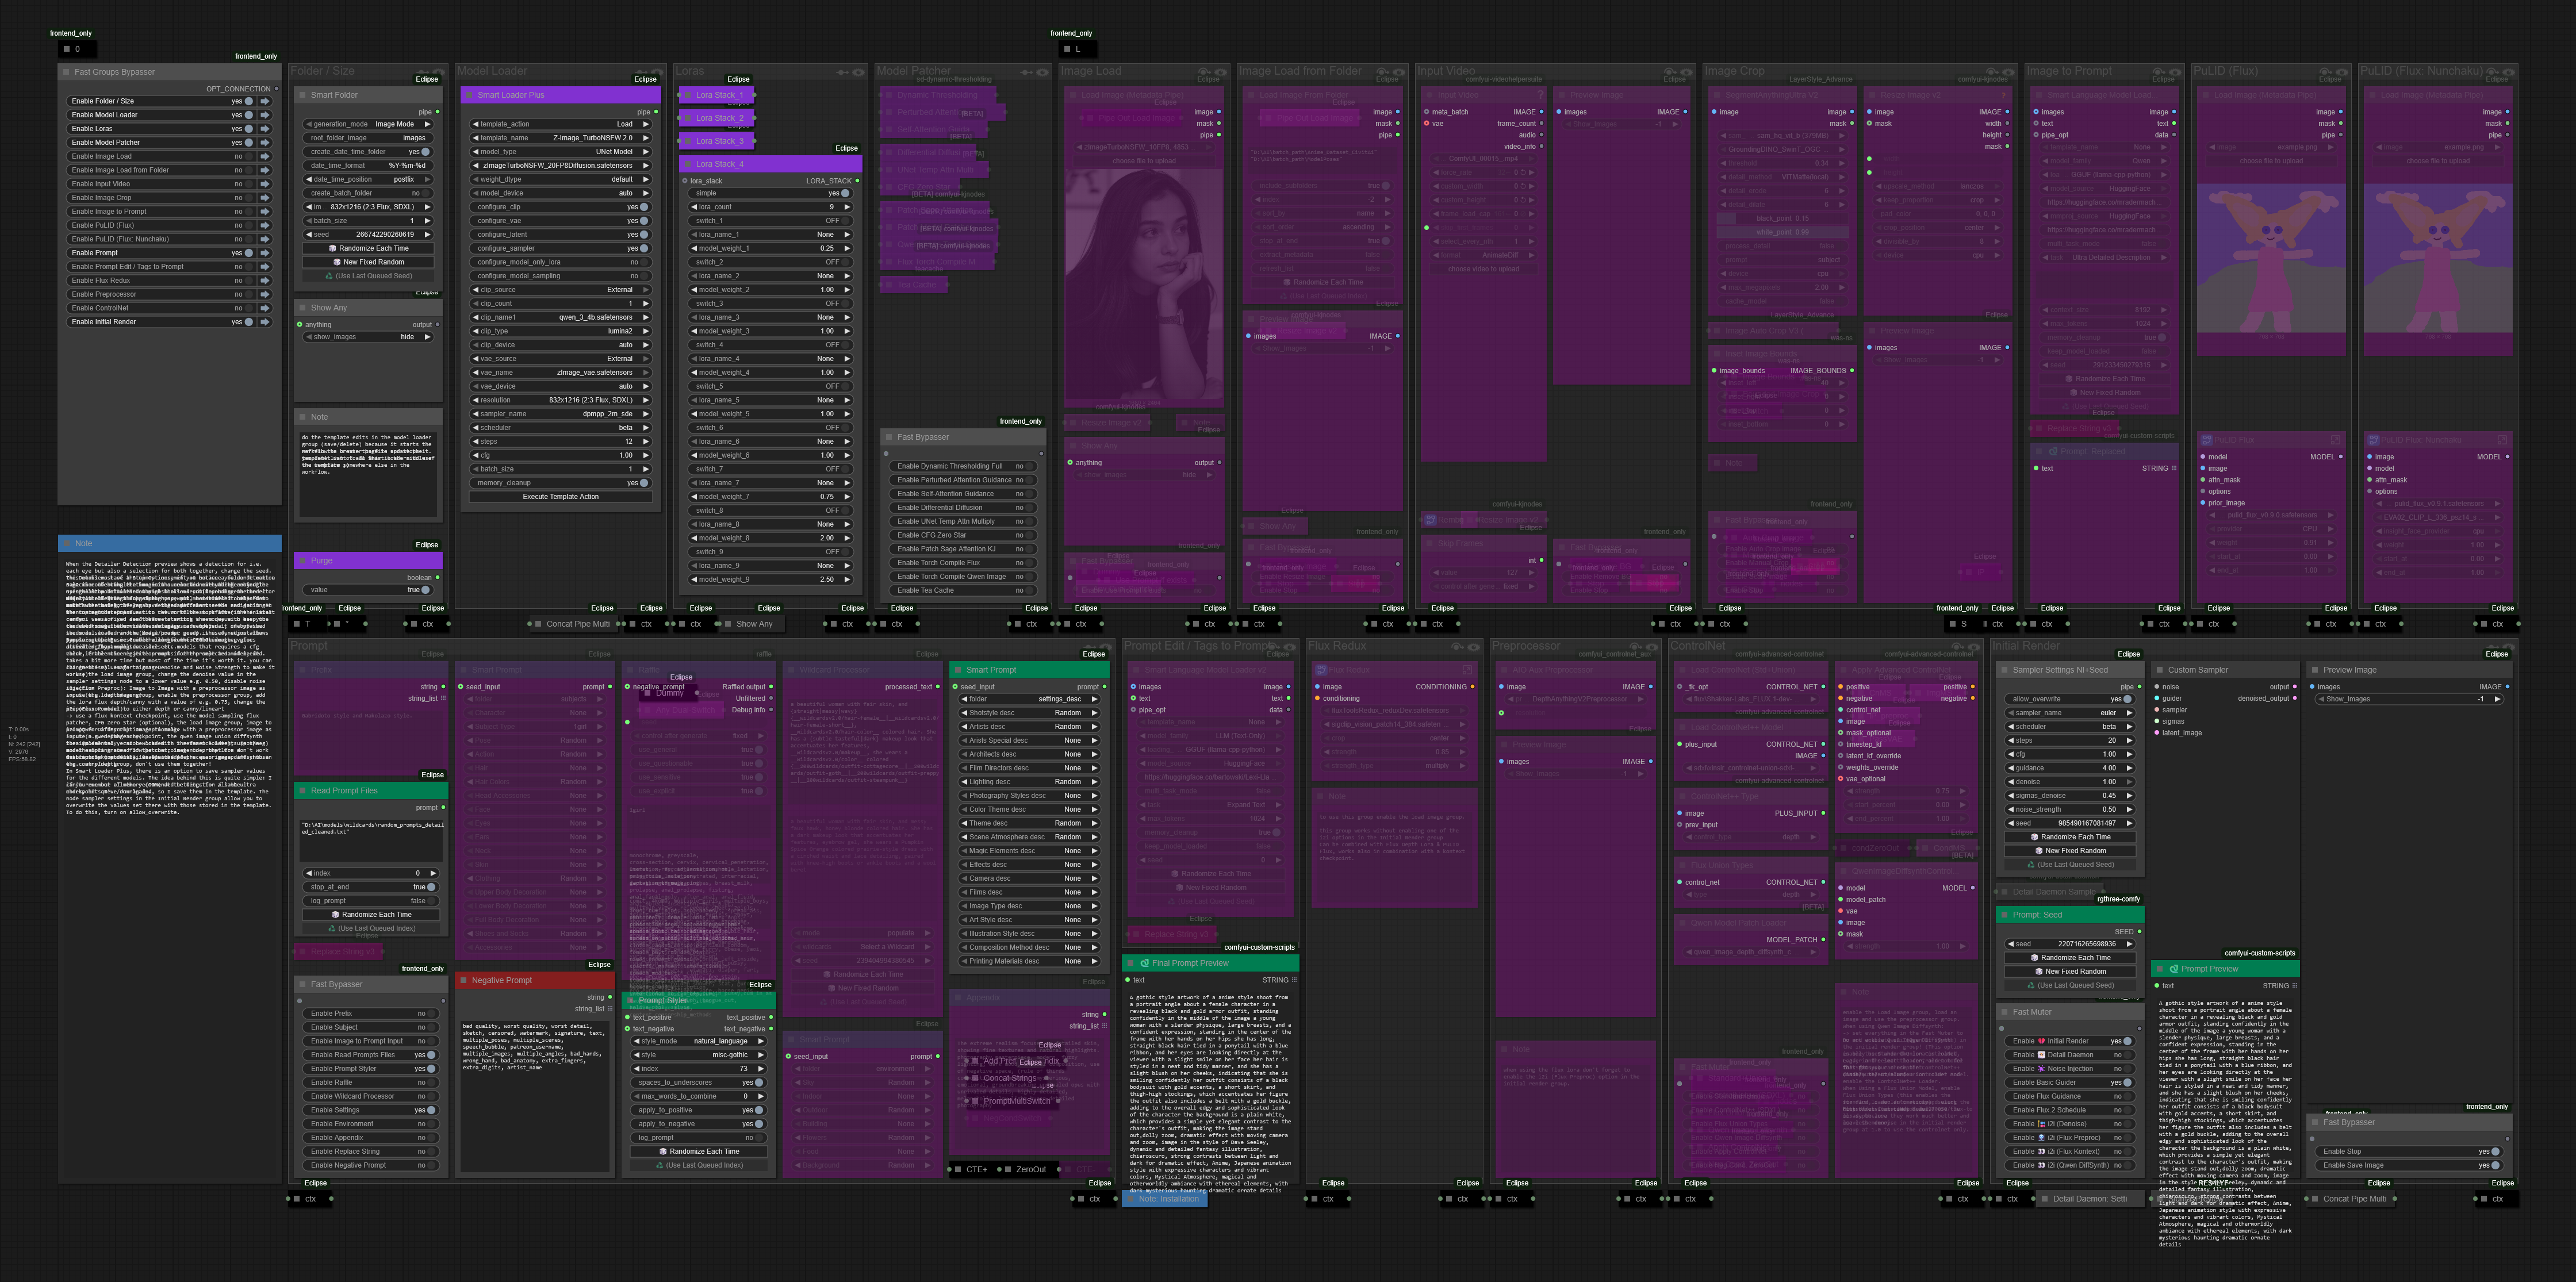
Task: Toggle memory_cleanup in Smart Loader Plus
Action: point(644,483)
